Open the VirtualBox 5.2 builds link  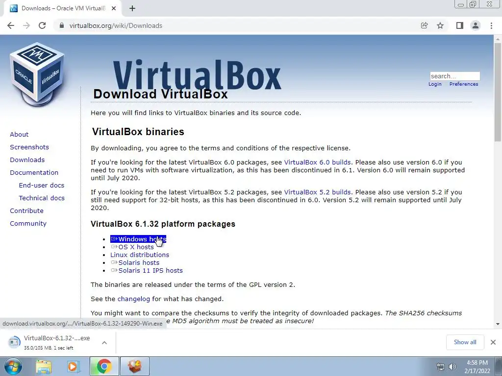pos(317,192)
